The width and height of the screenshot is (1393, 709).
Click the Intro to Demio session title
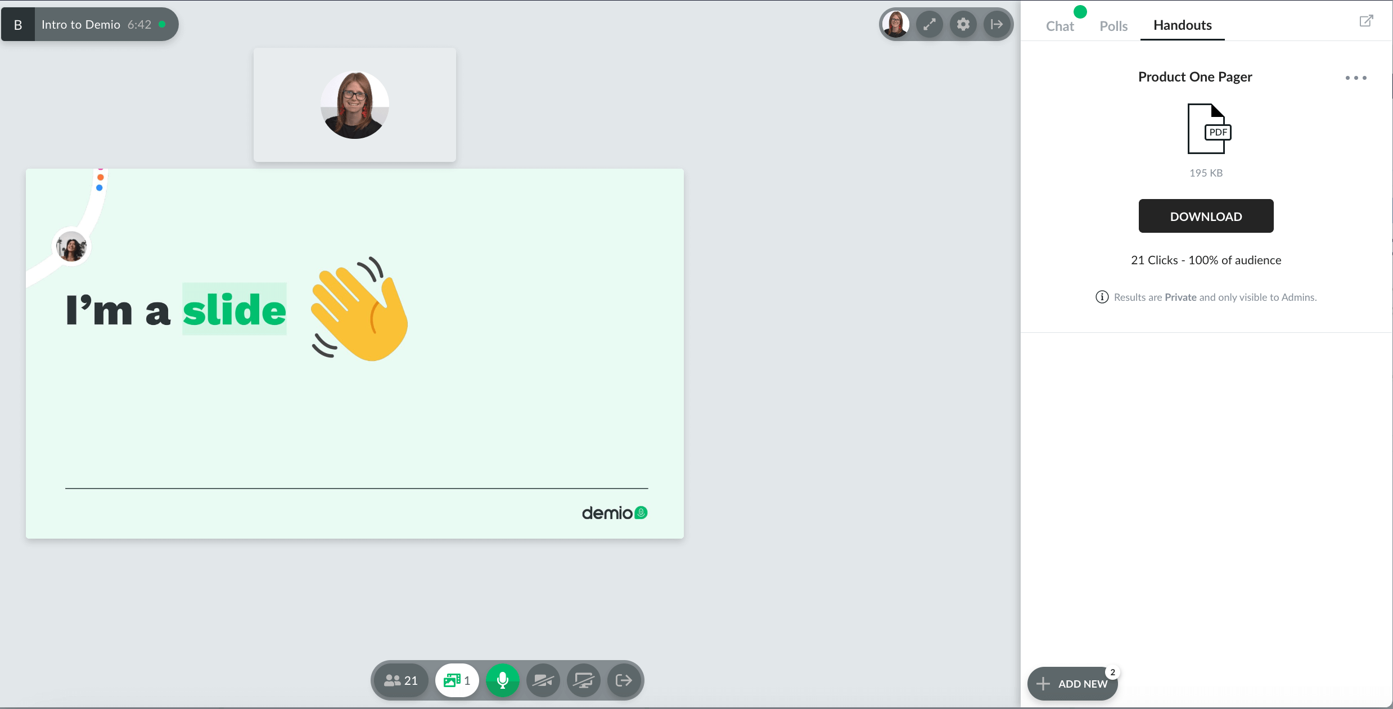[x=81, y=25]
